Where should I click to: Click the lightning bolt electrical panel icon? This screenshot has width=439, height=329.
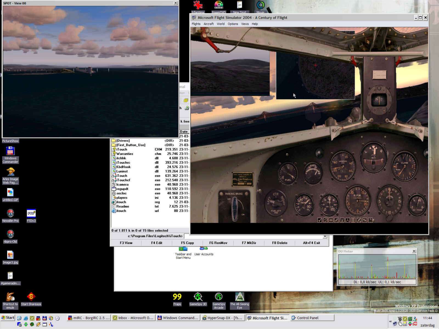click(x=359, y=220)
